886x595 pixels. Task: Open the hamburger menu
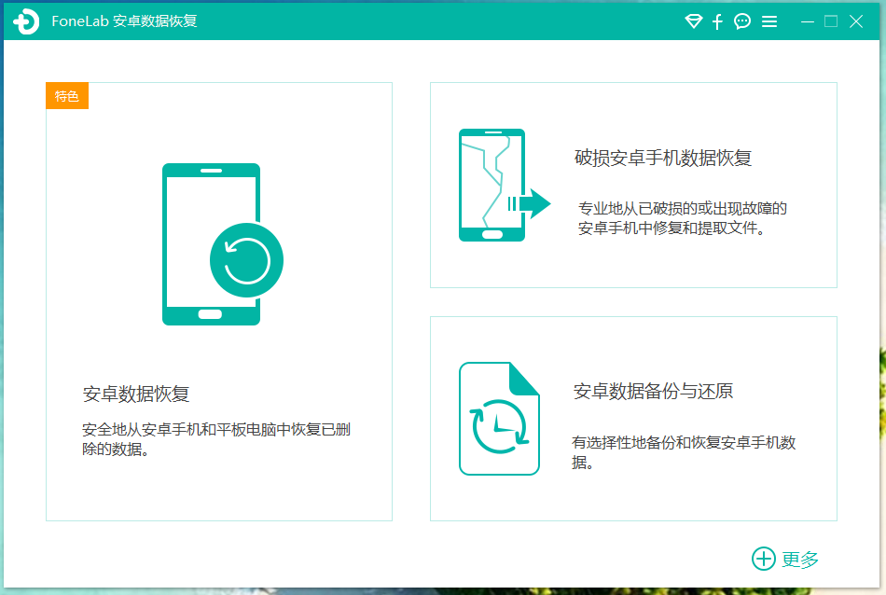[769, 21]
